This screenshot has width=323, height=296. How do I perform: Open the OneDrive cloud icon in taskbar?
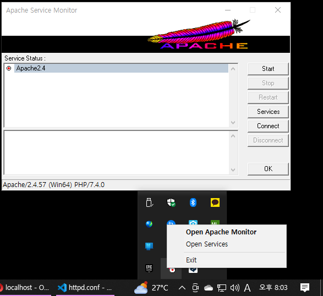click(208, 288)
